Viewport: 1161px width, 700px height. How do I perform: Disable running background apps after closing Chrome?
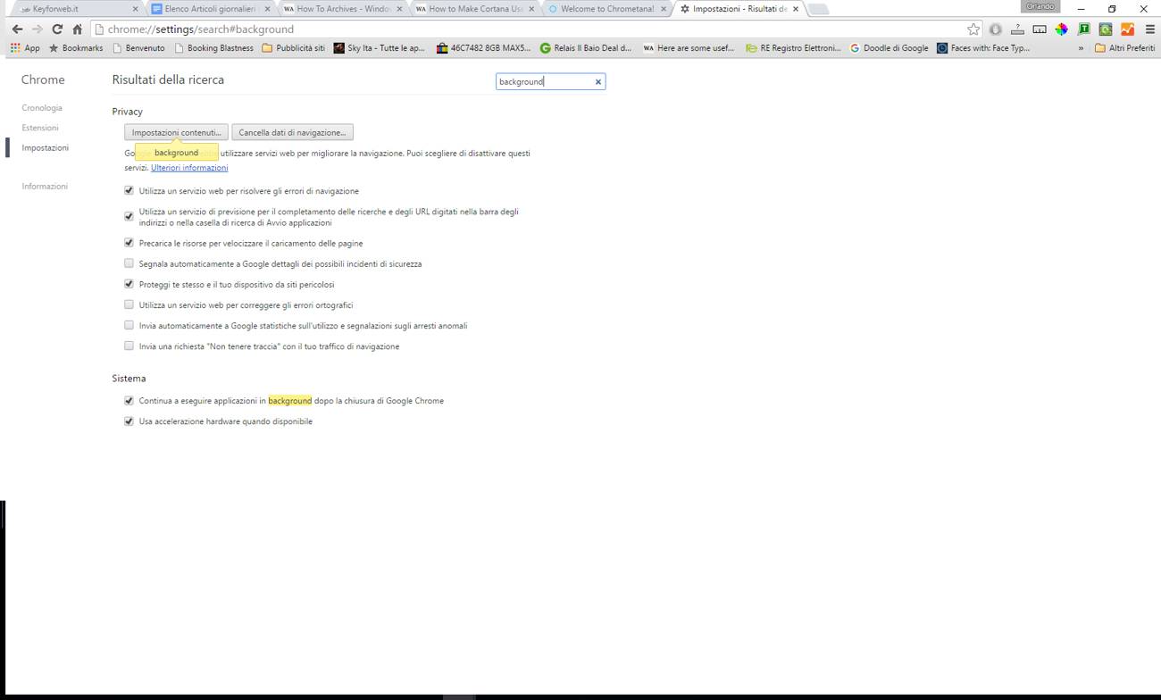pyautogui.click(x=129, y=401)
